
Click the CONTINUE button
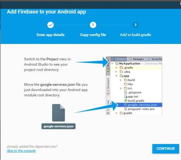click(x=166, y=149)
